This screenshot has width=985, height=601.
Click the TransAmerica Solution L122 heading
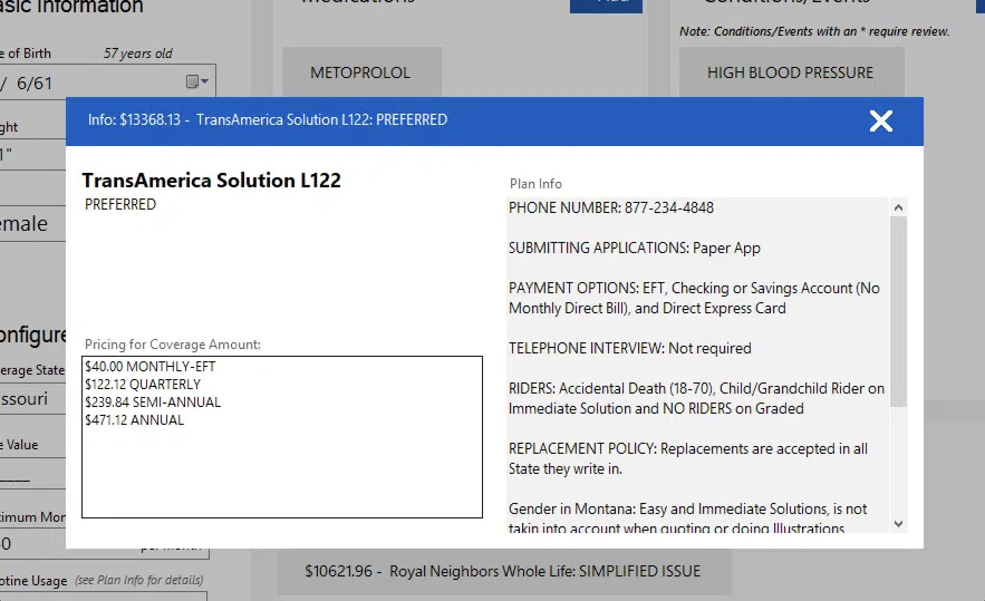click(x=211, y=180)
